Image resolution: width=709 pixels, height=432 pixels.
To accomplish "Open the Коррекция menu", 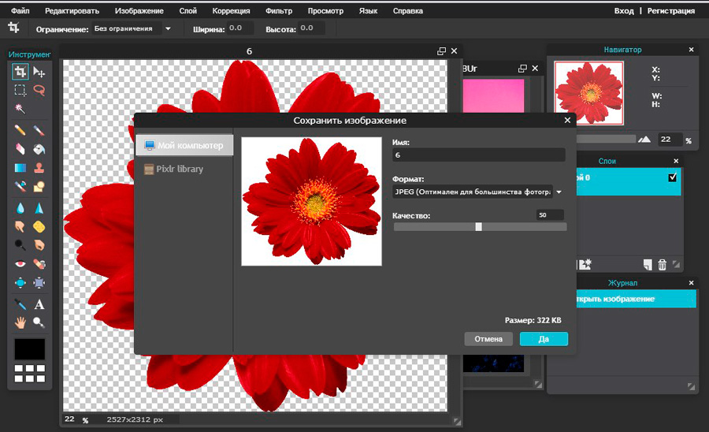I will (232, 11).
